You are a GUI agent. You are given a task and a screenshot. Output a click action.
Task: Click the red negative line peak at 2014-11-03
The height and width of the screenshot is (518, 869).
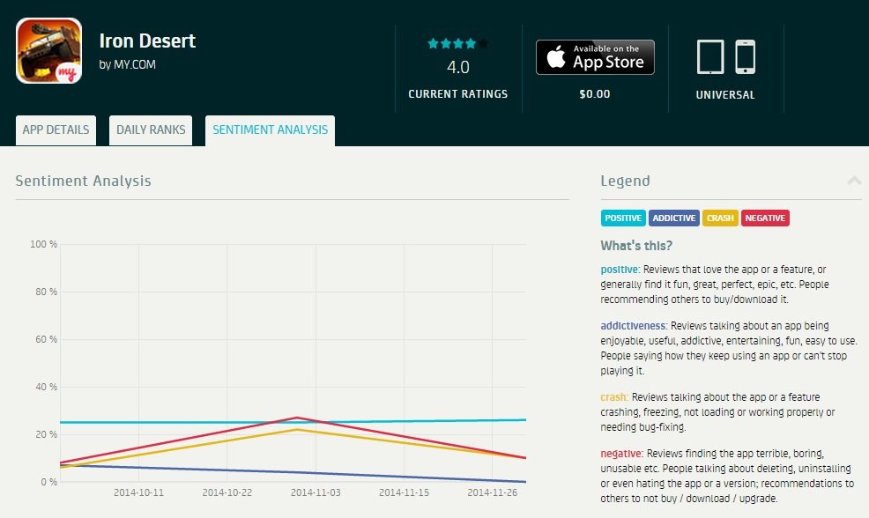pyautogui.click(x=297, y=418)
